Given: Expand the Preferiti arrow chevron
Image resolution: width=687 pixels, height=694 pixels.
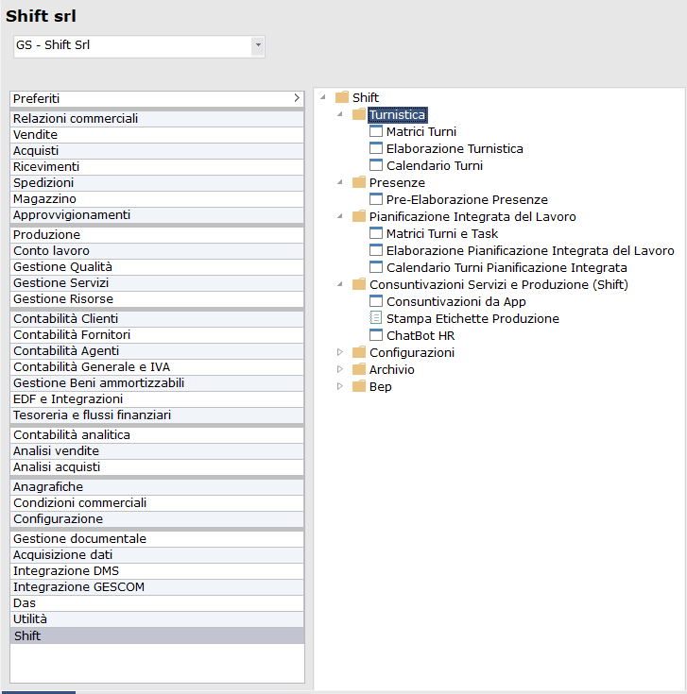Looking at the screenshot, I should 296,98.
